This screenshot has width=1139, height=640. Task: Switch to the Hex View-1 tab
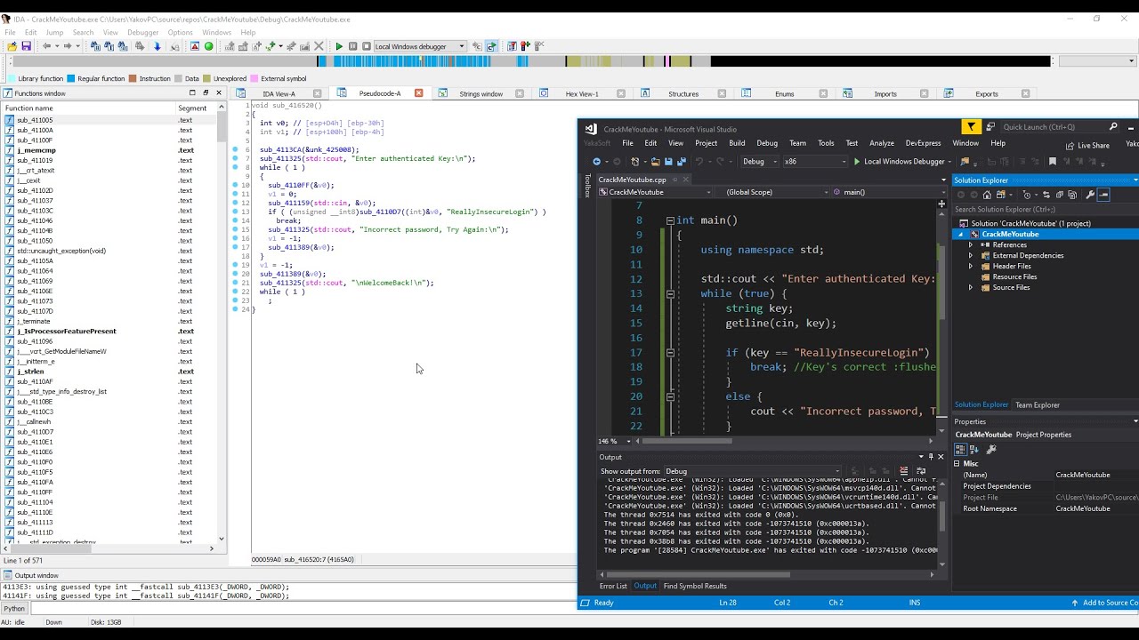point(582,93)
